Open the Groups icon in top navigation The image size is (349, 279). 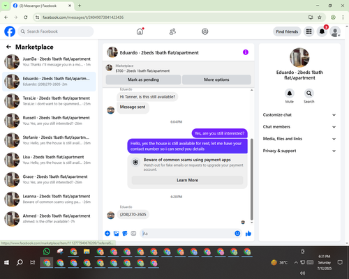(x=205, y=31)
